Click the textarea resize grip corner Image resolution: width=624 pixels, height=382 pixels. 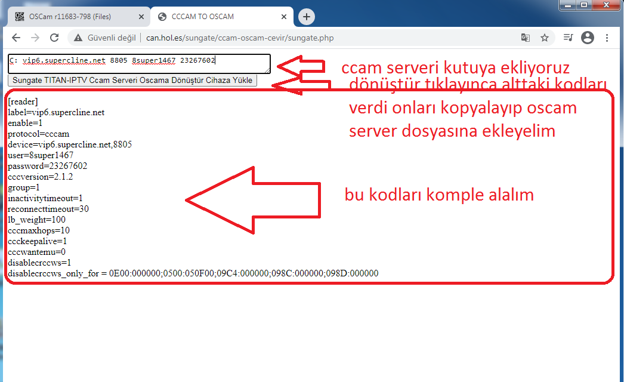pos(267,70)
